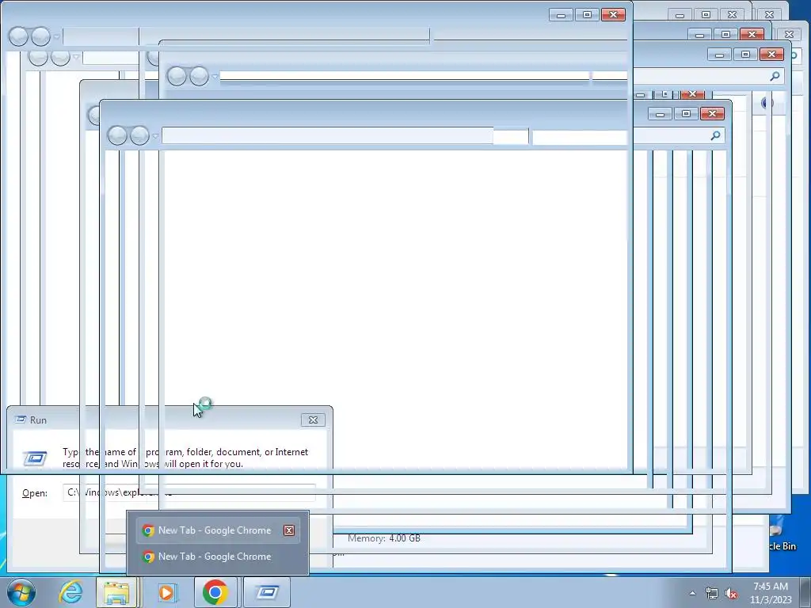This screenshot has height=608, width=811.
Task: Close the first New Tab Chrome preview
Action: [x=288, y=530]
